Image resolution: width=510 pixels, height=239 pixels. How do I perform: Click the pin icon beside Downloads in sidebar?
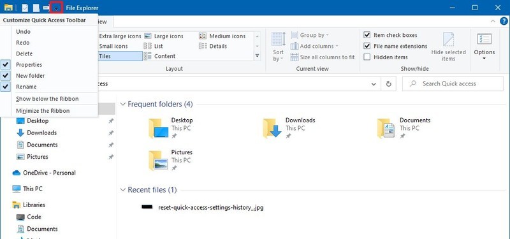111,133
